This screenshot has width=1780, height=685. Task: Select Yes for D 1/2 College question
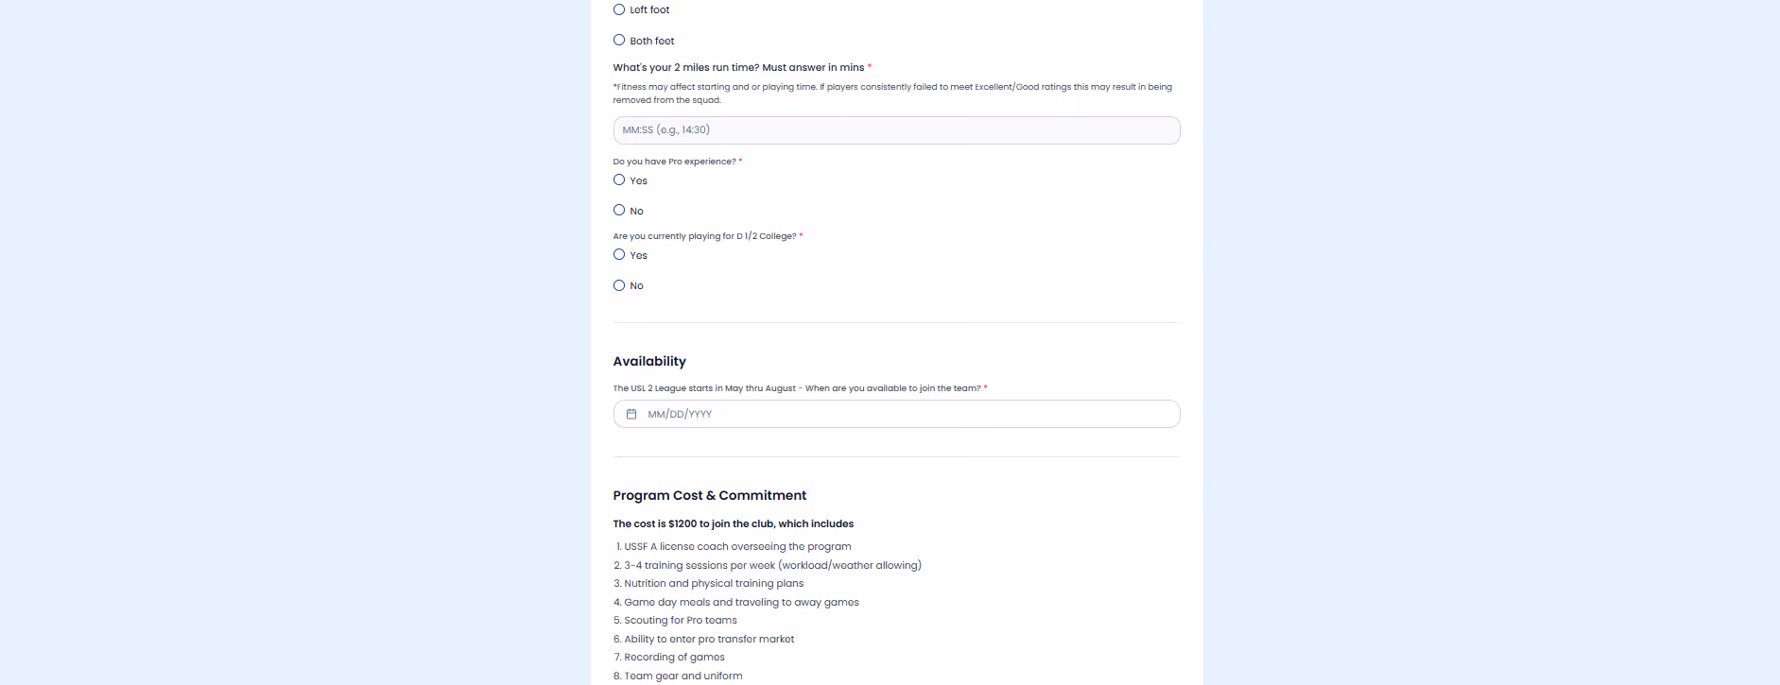click(619, 254)
